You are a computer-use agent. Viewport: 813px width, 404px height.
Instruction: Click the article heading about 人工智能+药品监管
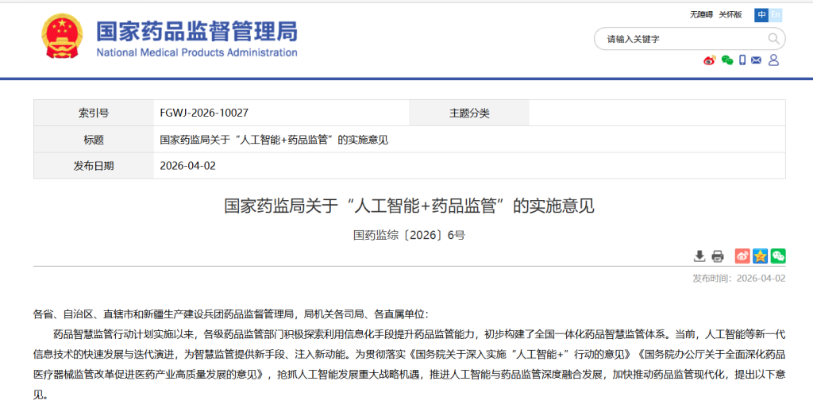point(409,206)
